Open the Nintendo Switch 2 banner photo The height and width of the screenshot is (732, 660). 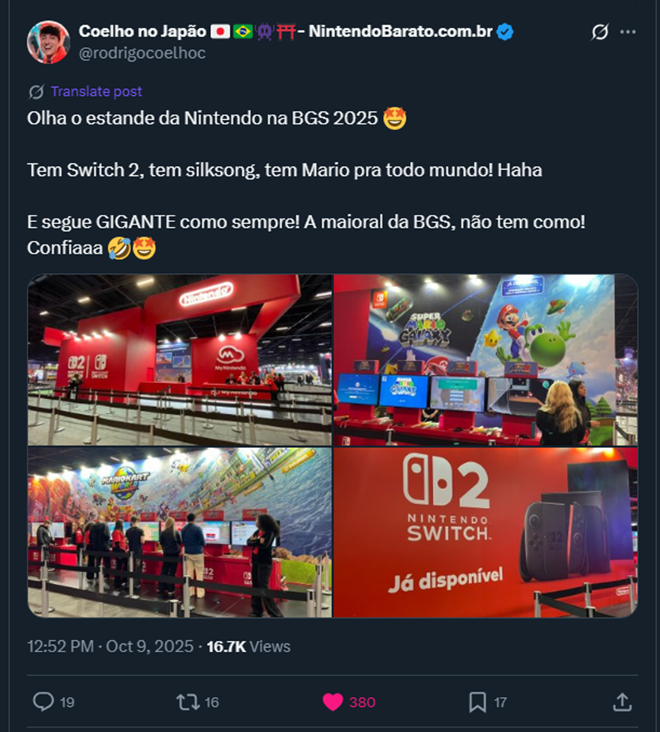click(486, 533)
